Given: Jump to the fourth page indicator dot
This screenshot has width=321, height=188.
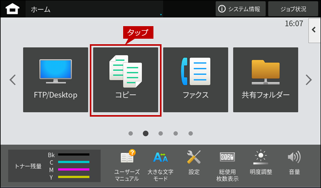Looking at the screenshot, I should coord(176,133).
